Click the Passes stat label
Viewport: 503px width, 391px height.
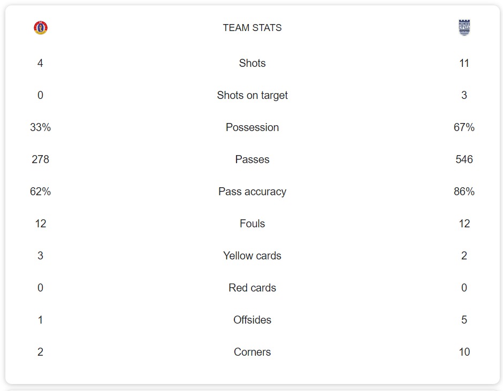pos(252,159)
